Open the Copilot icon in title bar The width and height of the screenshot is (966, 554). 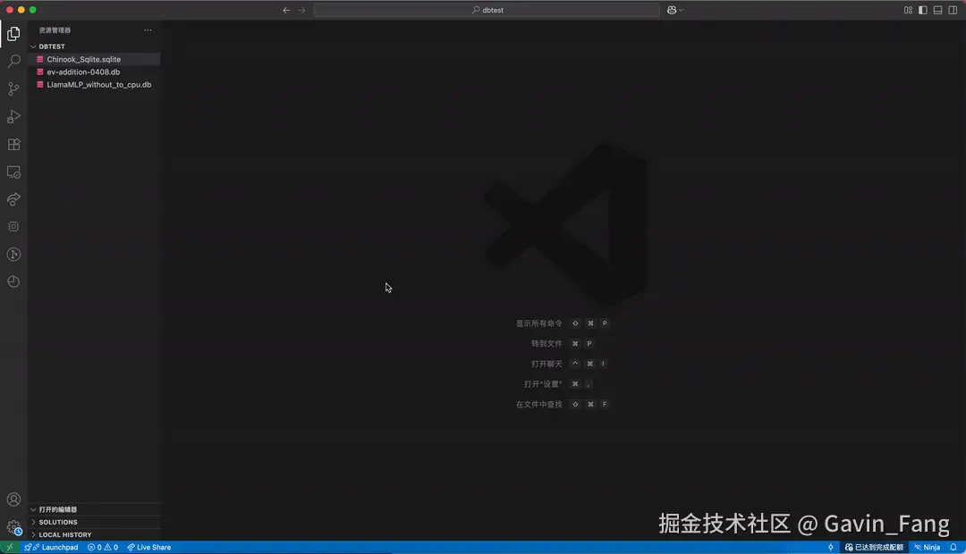[672, 10]
